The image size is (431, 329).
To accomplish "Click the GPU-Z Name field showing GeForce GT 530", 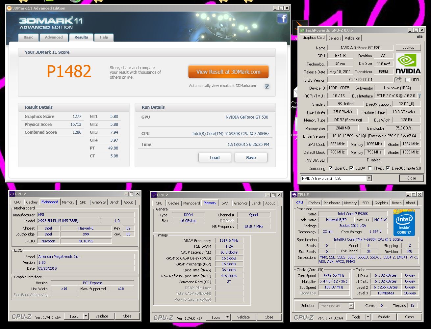I will 360,48.
